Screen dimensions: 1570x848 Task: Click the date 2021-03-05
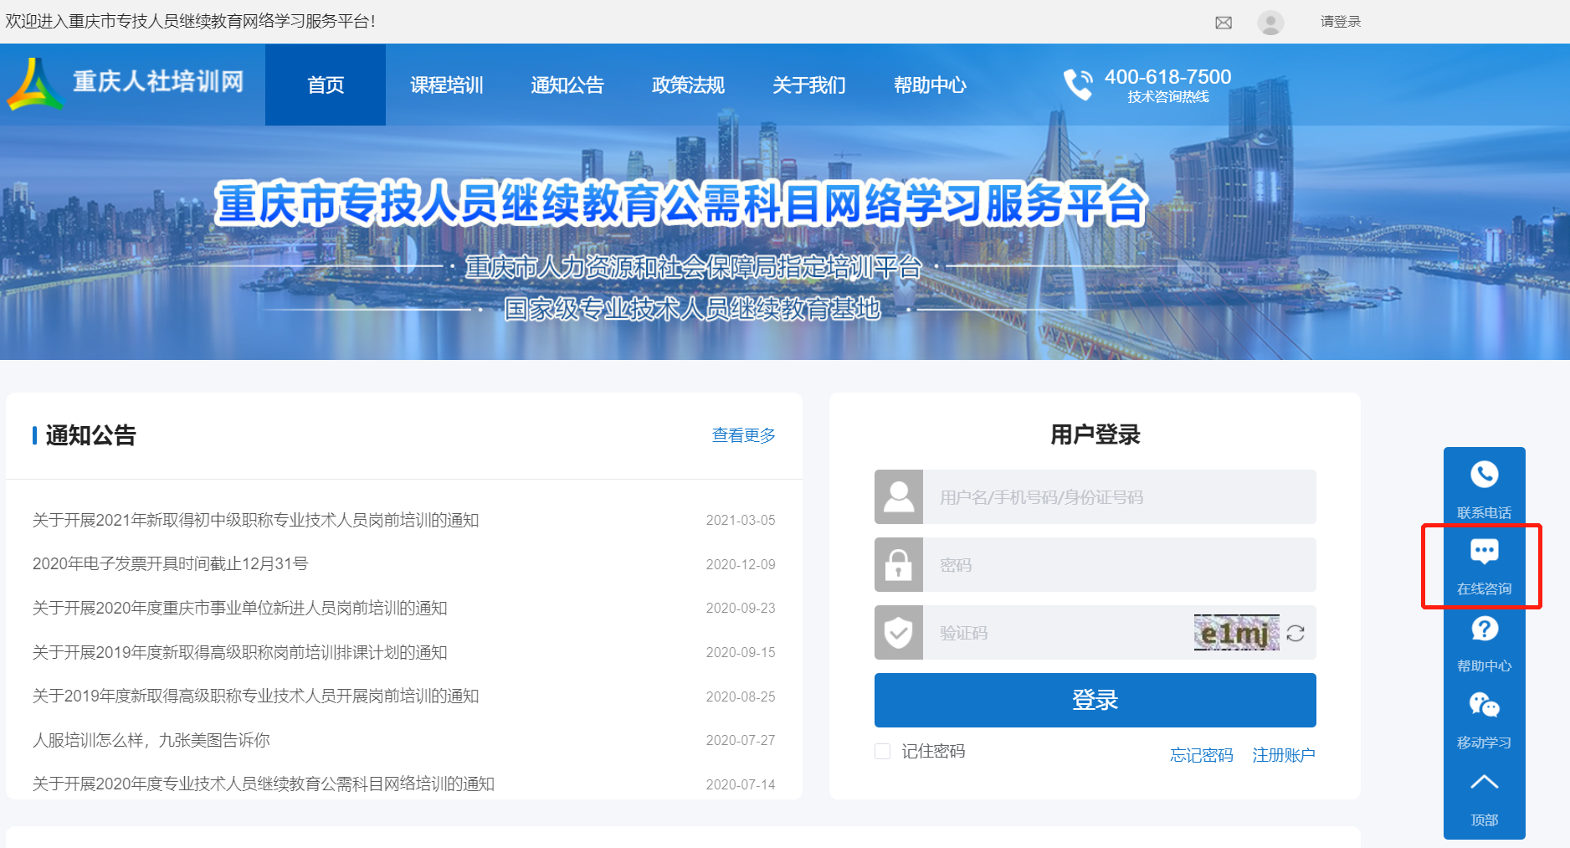click(x=741, y=520)
